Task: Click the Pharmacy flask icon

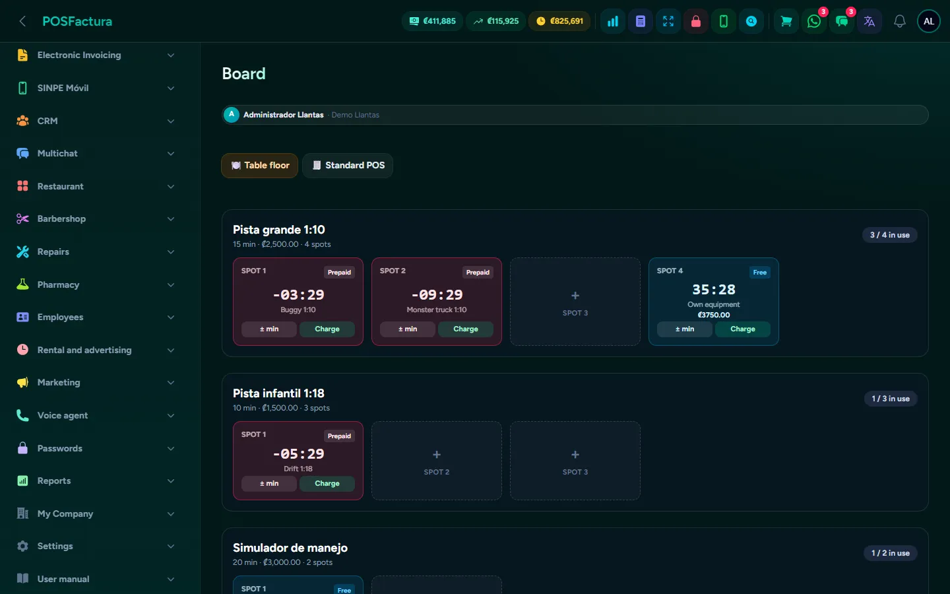Action: click(x=22, y=284)
